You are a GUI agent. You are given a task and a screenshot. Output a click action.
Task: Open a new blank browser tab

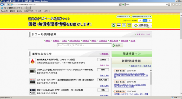[x=29, y=8]
